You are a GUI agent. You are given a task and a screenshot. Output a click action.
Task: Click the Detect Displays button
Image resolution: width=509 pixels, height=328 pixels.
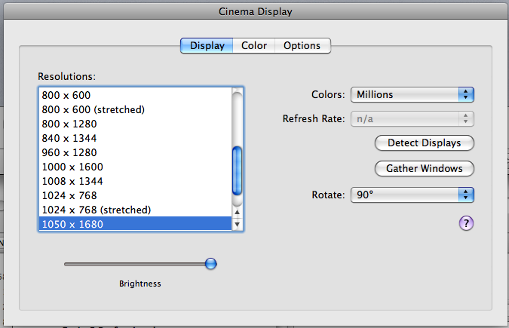(x=425, y=143)
